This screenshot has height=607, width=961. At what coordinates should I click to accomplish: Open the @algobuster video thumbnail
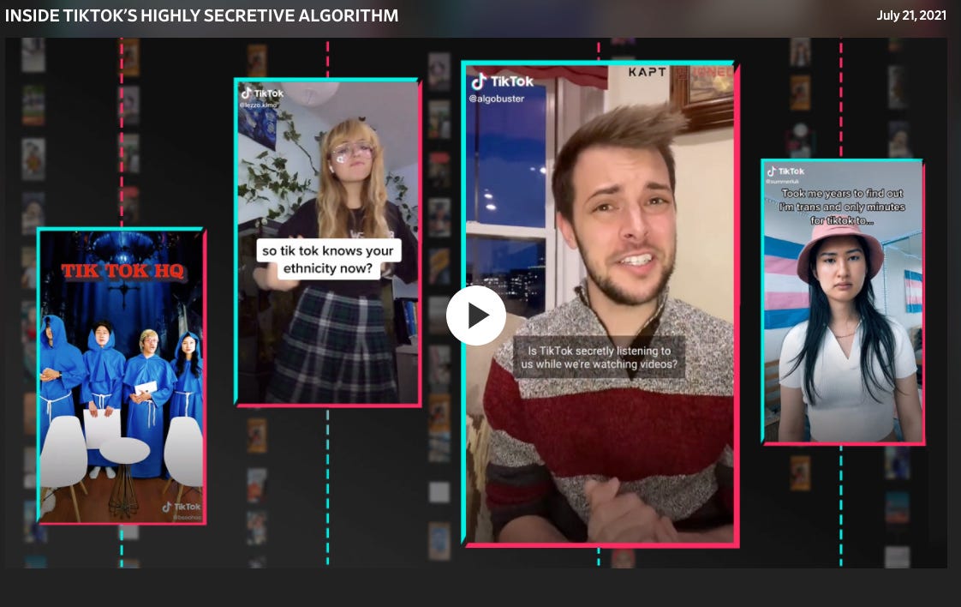pos(600,303)
